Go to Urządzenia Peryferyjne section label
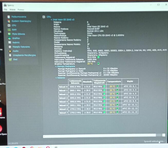This screenshot has height=148, width=168. (x=24, y=55)
